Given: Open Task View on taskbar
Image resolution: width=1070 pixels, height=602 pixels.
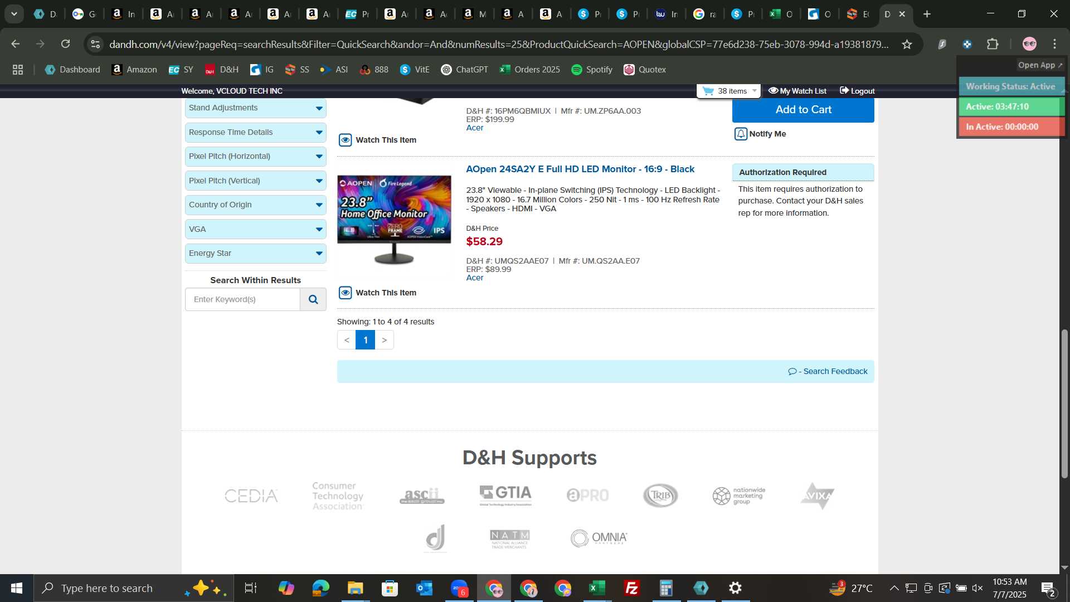Looking at the screenshot, I should click(251, 588).
